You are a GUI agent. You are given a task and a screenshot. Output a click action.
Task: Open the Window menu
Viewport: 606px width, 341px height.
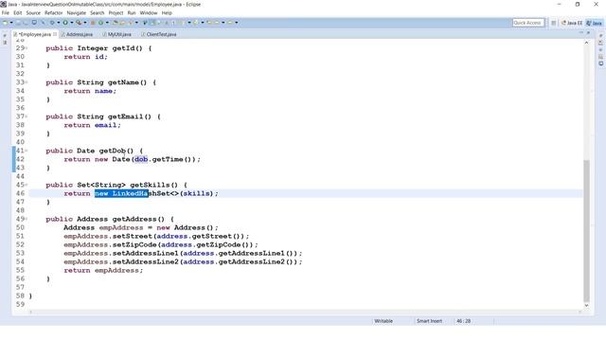(x=149, y=12)
